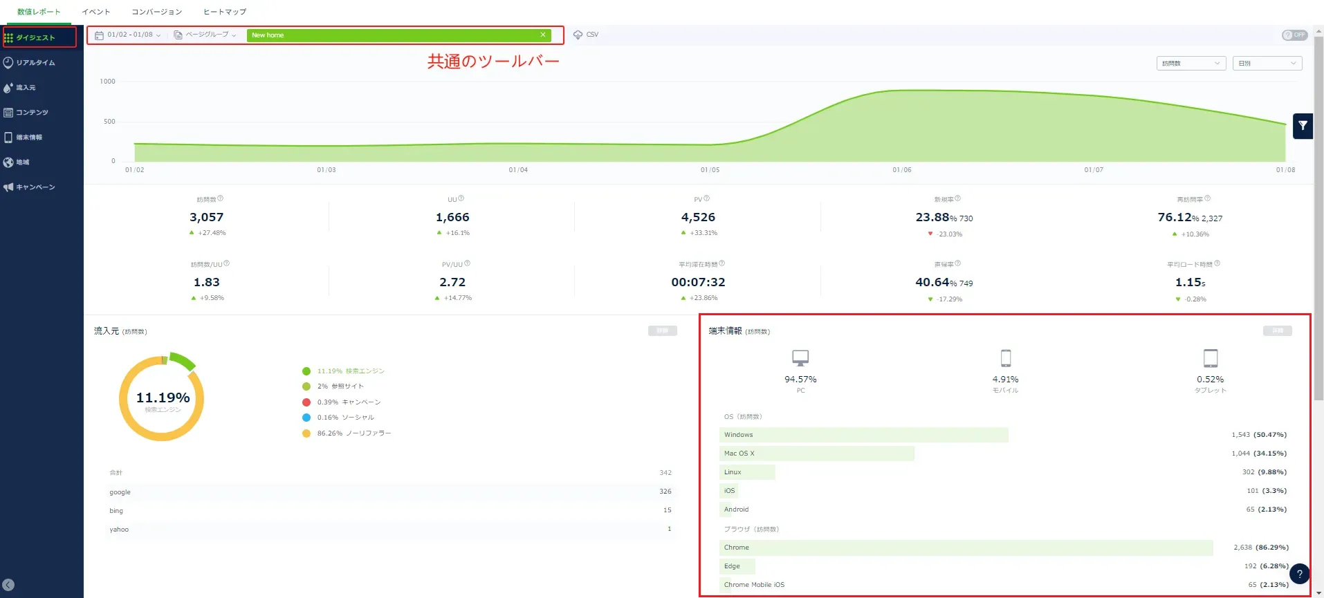This screenshot has height=598, width=1324.
Task: Download the report as CSV
Action: tap(586, 35)
